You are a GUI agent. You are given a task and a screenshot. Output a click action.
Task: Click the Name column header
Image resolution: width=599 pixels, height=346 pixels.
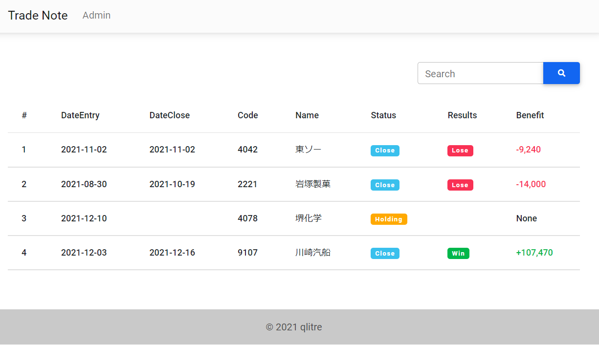coord(307,115)
